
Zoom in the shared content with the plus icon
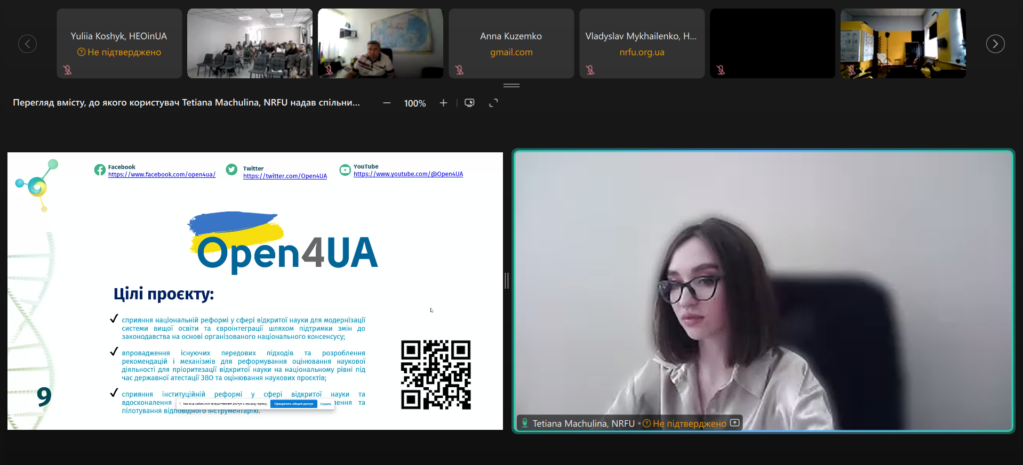click(x=443, y=103)
